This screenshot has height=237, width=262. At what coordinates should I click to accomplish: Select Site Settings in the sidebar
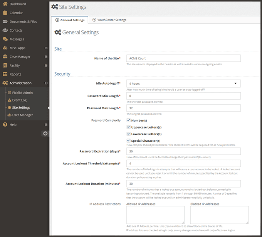21,107
